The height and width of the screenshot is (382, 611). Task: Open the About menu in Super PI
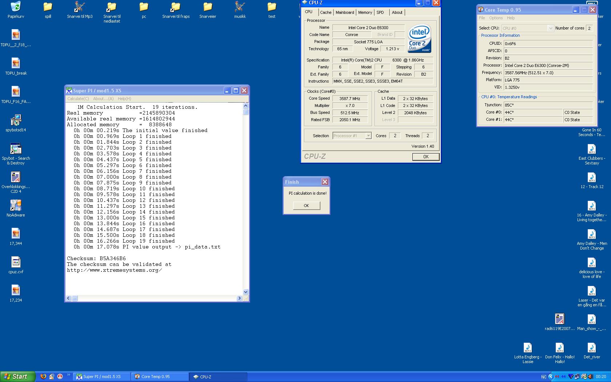(x=103, y=99)
